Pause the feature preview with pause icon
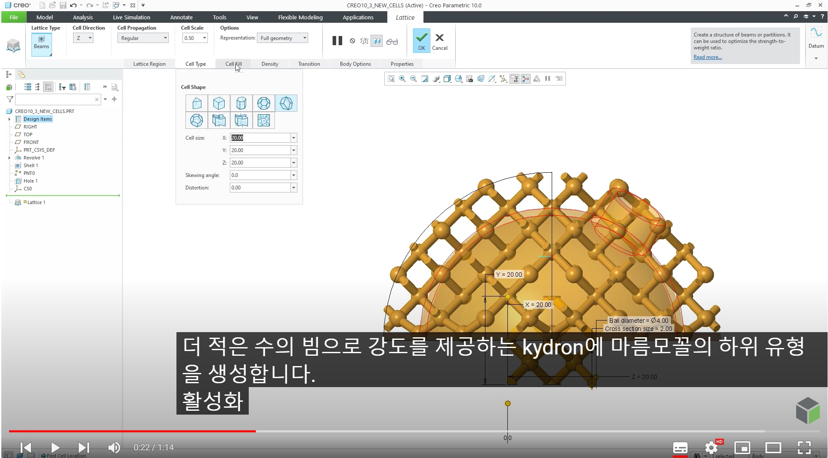 (337, 41)
